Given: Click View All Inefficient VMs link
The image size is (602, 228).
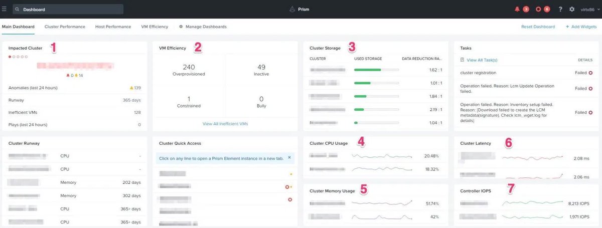Looking at the screenshot, I should (225, 123).
